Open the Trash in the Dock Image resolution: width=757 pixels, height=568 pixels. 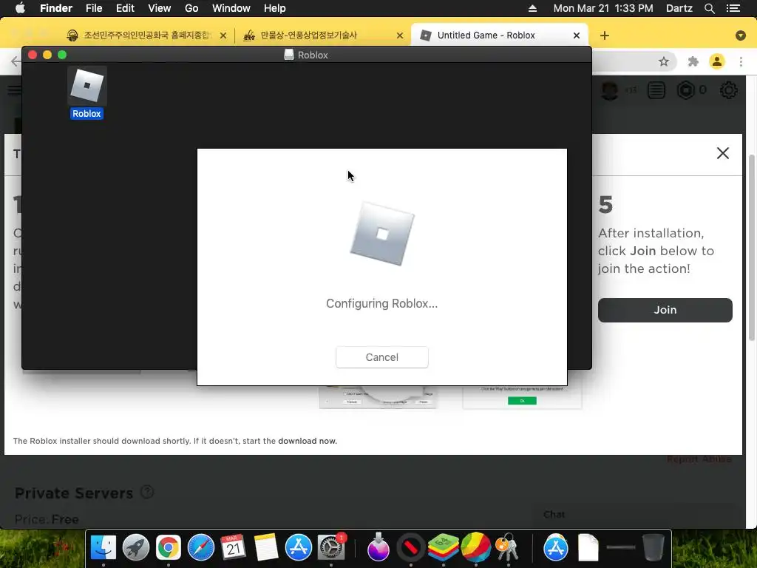click(654, 547)
